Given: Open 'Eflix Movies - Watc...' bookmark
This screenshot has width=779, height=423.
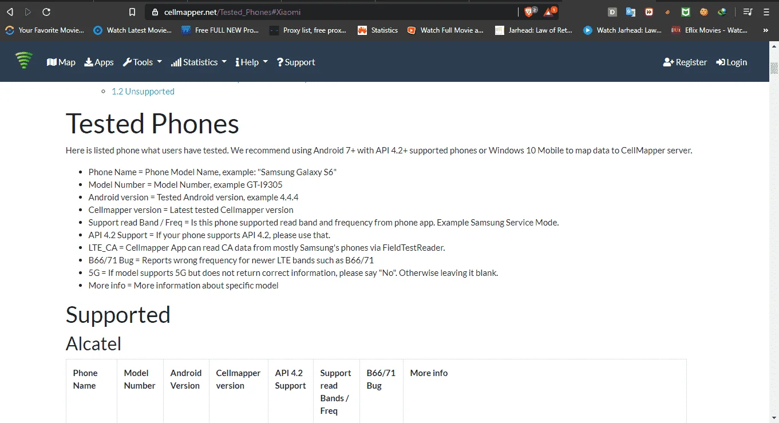Looking at the screenshot, I should [x=710, y=30].
